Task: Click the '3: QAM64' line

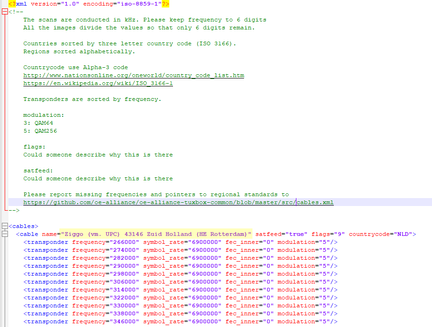Action: coord(38,123)
